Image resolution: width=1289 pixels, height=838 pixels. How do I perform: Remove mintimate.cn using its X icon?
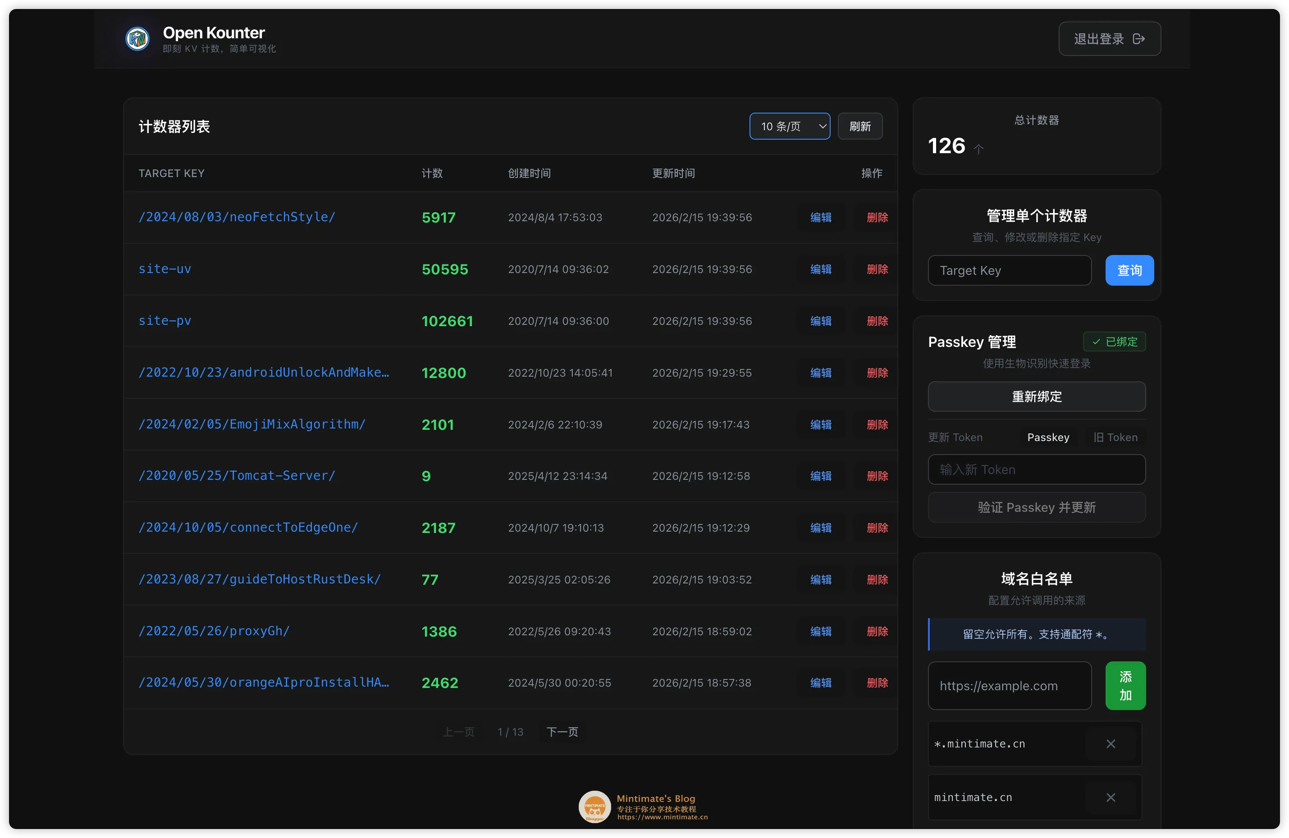tap(1111, 797)
